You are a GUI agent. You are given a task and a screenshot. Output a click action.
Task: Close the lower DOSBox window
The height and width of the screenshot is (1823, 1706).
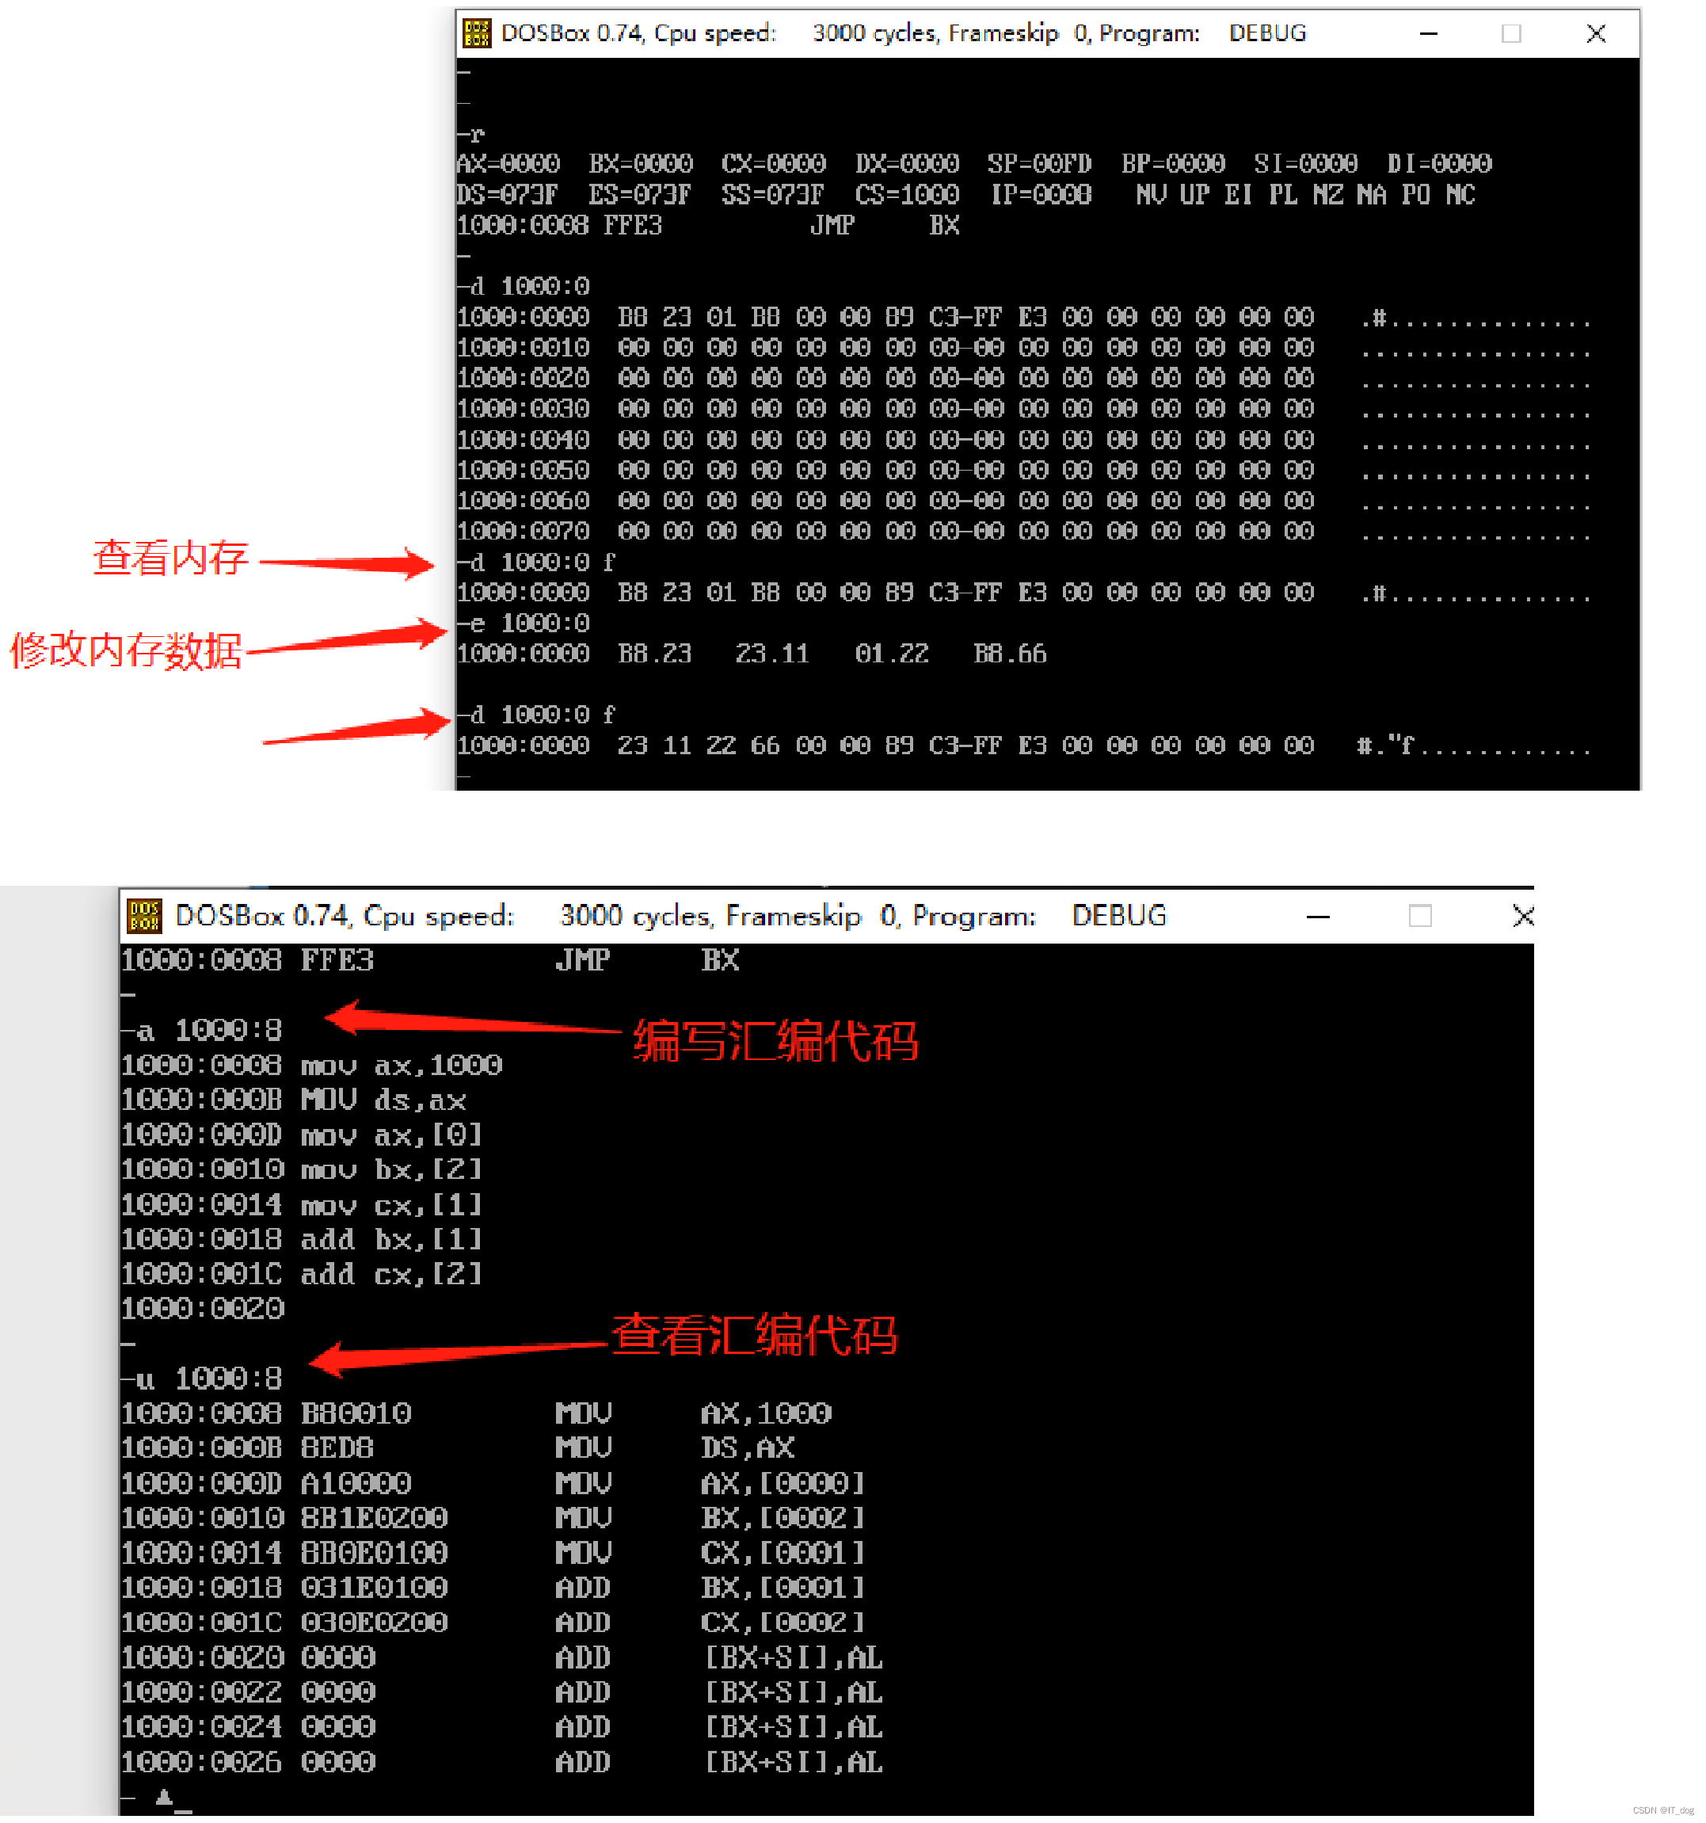pos(1523,916)
